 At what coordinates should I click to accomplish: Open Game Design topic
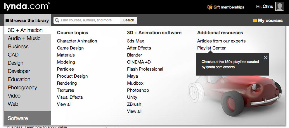[70, 48]
